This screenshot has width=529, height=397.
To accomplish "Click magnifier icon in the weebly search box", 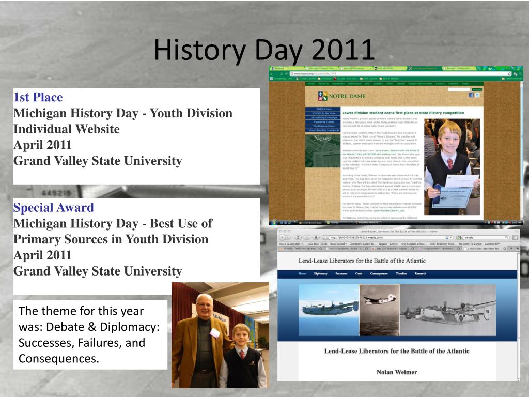I will (x=506, y=237).
